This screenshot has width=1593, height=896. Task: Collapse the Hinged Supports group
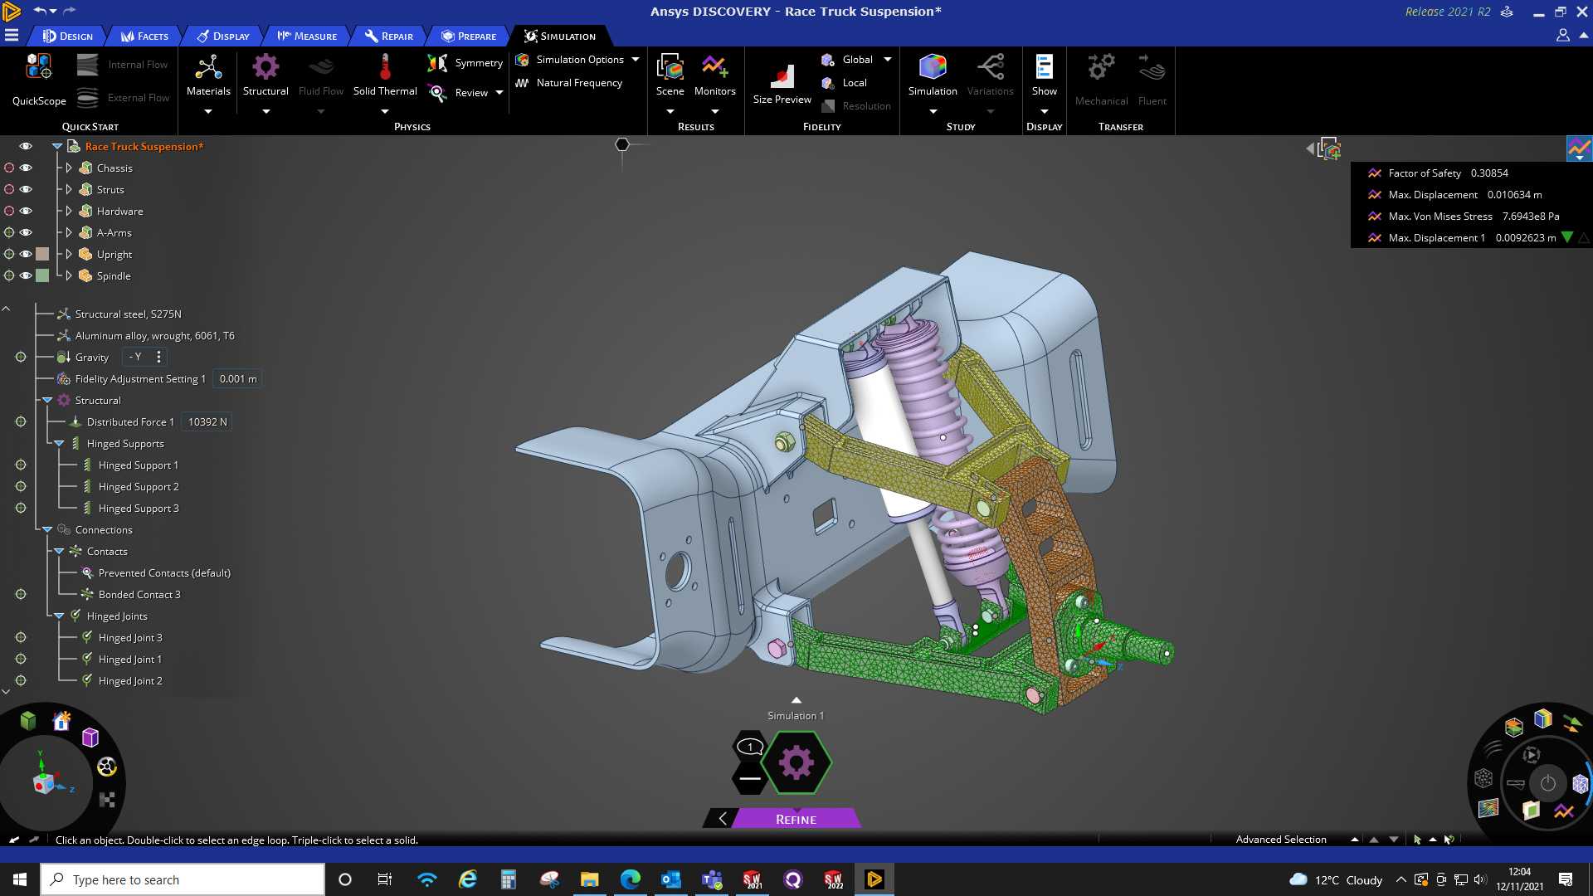[x=59, y=443]
